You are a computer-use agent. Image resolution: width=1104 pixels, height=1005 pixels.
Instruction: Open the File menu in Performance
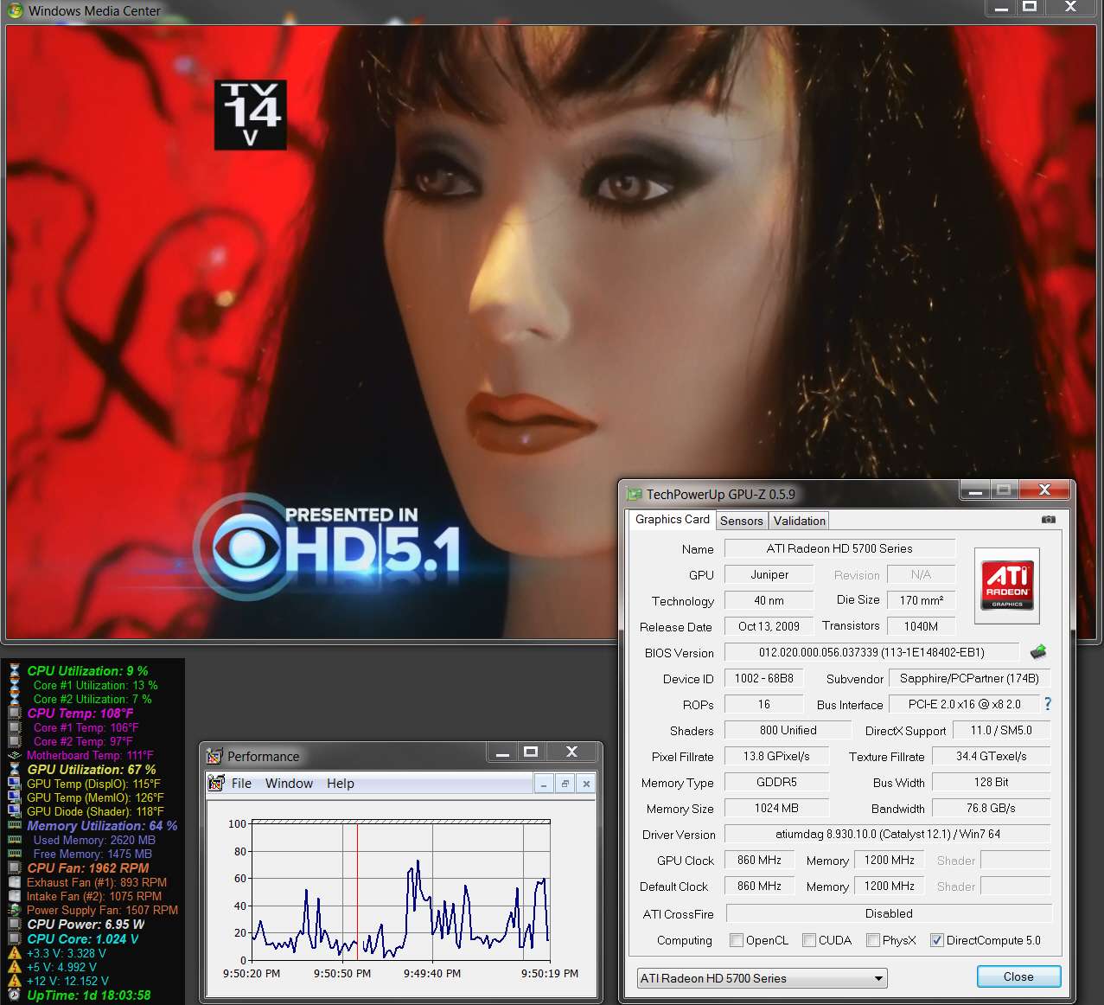(241, 784)
